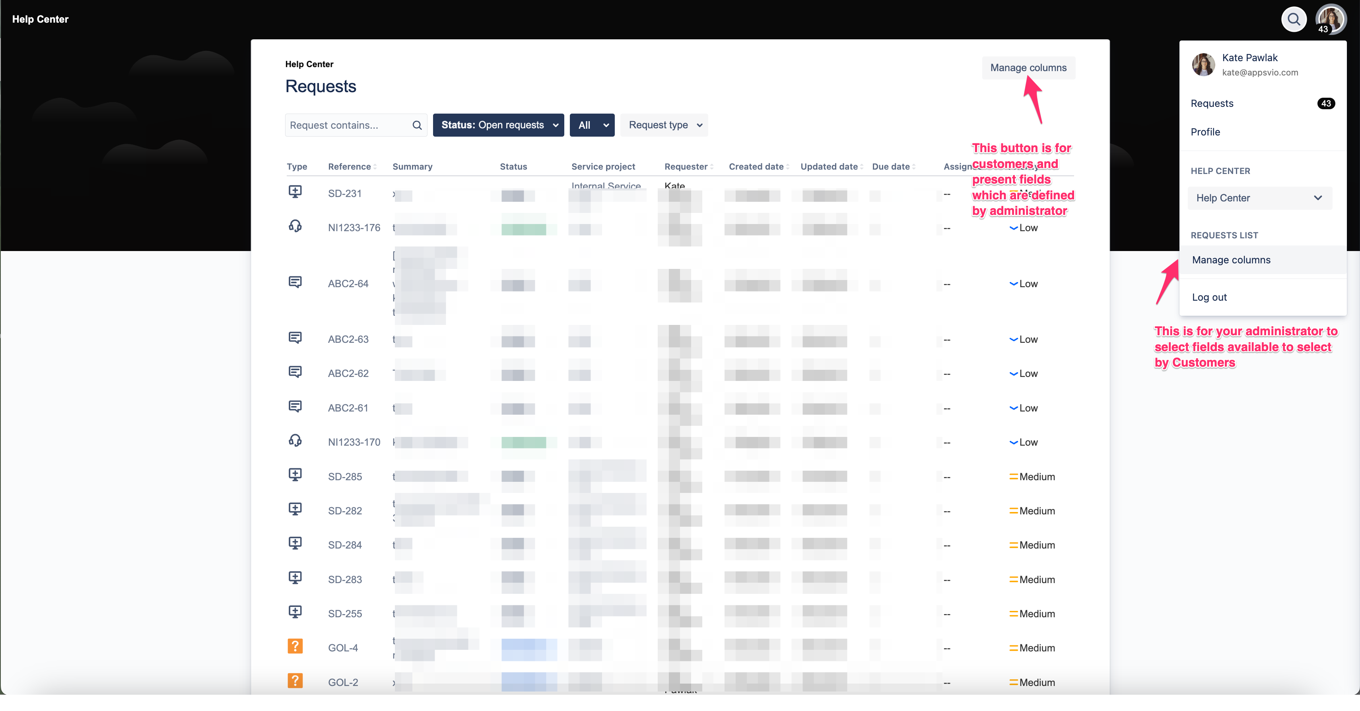
Task: Click the Medium priority icon beside SD-285
Action: (1013, 476)
